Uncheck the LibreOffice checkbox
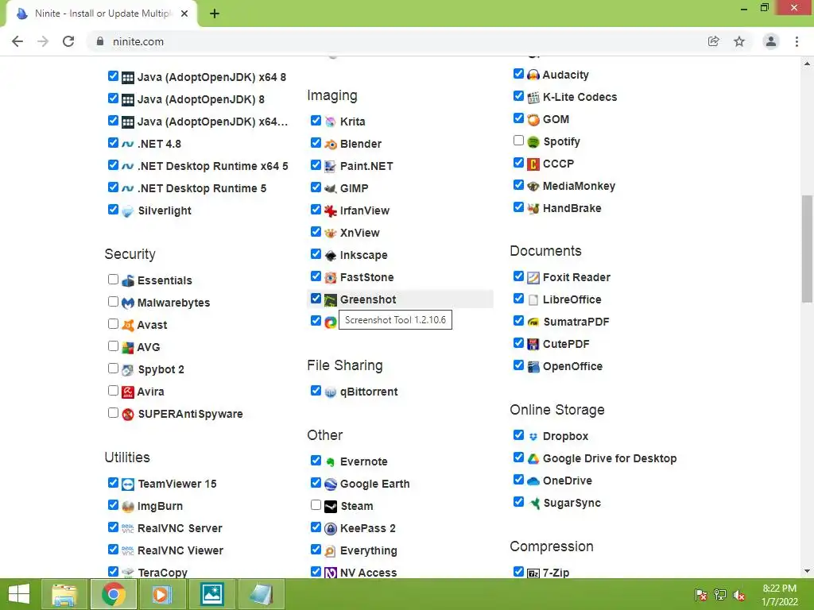The height and width of the screenshot is (610, 814). 518,299
